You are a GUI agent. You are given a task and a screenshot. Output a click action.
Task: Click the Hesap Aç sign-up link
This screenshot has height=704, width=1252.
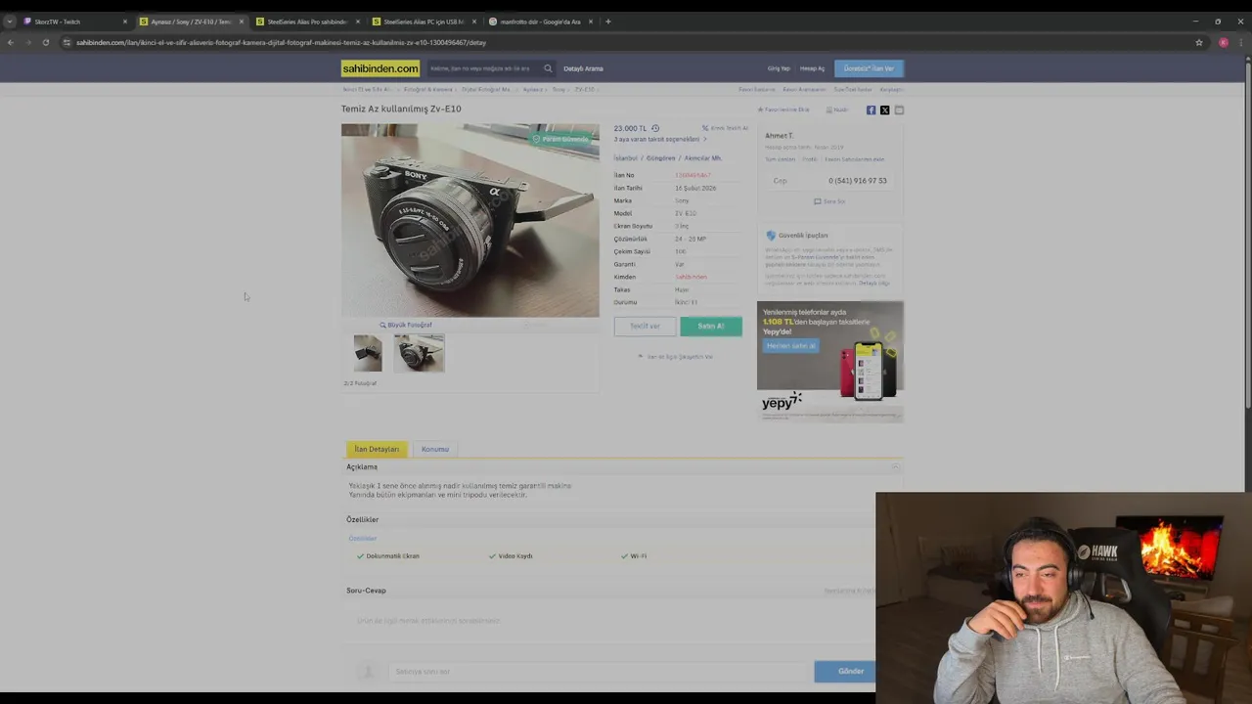tap(812, 68)
